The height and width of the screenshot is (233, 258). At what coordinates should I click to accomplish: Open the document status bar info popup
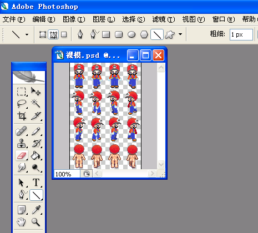tap(87, 174)
